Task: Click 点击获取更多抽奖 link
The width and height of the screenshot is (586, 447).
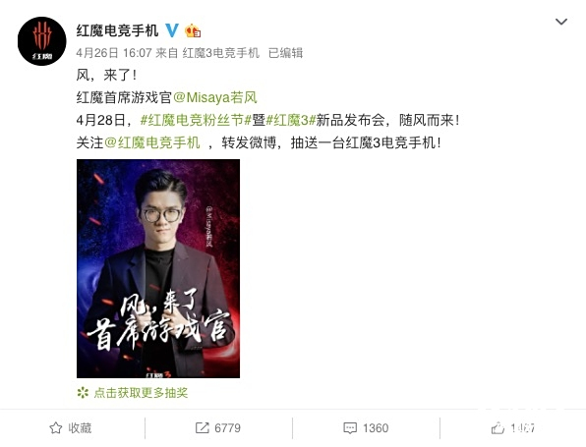Action: 141,393
